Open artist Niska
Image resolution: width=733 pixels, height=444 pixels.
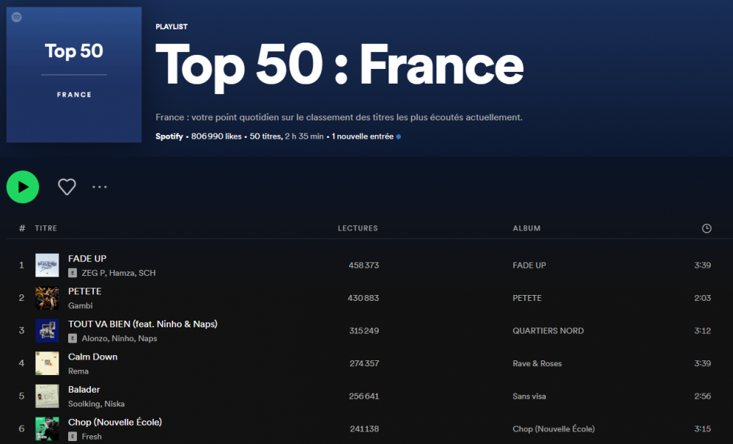pyautogui.click(x=114, y=404)
